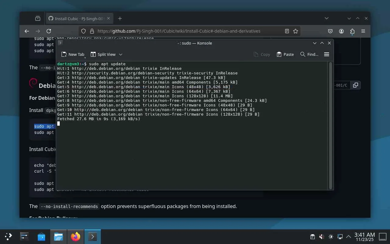Screen dimensions: 390x244
Task: Click the Copy button in Konsole toolbar
Action: click(x=262, y=54)
